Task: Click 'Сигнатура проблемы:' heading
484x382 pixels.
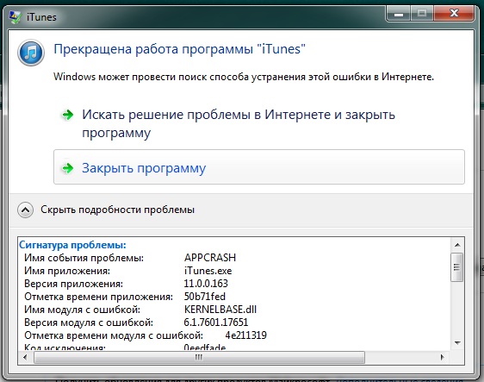Action: coord(72,245)
